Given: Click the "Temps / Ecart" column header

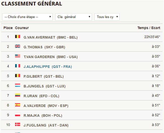Looking at the screenshot, I should click(x=149, y=28).
